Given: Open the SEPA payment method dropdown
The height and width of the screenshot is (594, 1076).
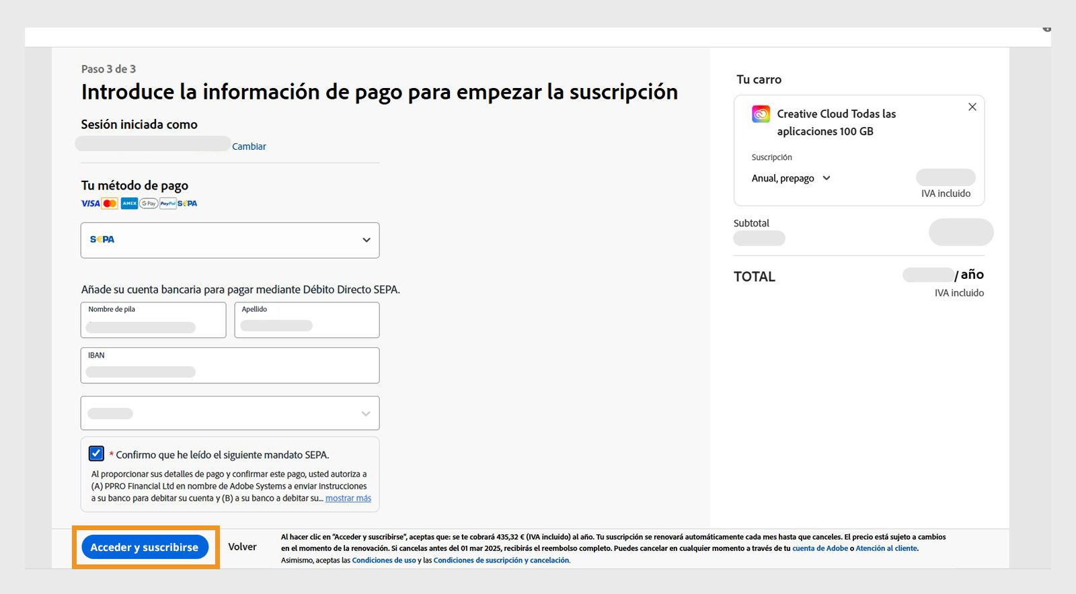Looking at the screenshot, I should coord(230,240).
